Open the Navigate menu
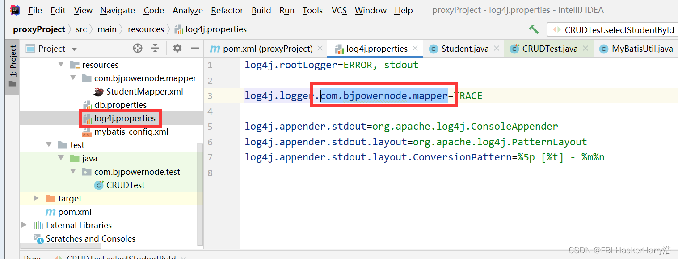 pos(118,10)
